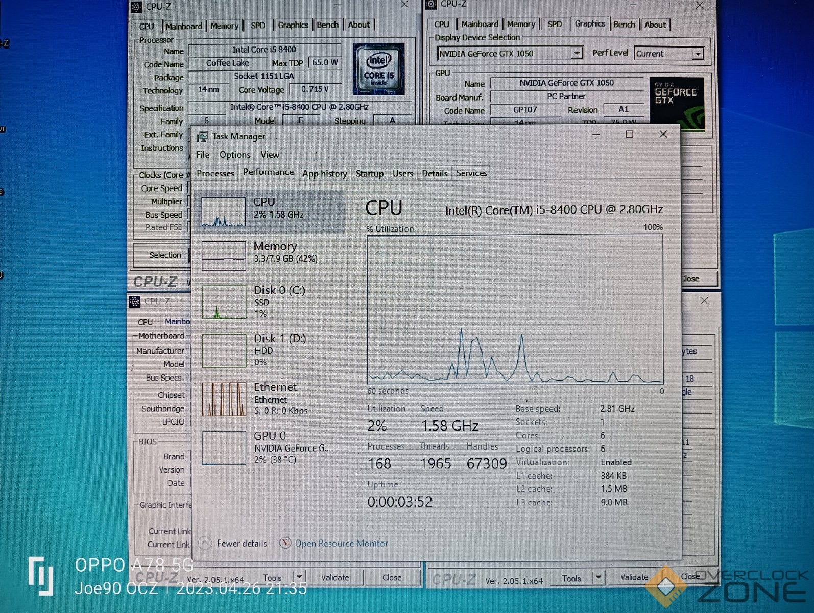814x613 pixels.
Task: Click the Task Manager title bar icon
Action: pyautogui.click(x=203, y=136)
